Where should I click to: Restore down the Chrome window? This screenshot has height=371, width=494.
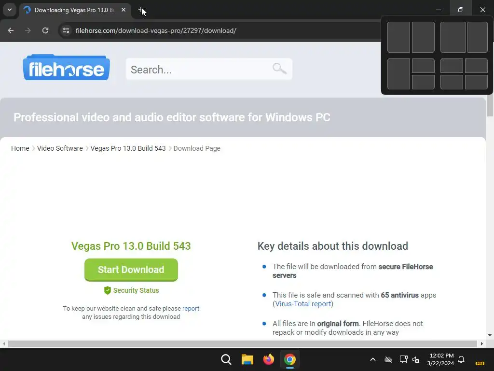[x=461, y=10]
